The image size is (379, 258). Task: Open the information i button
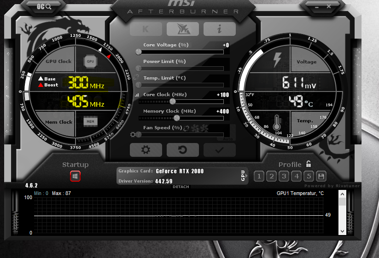coord(220,29)
